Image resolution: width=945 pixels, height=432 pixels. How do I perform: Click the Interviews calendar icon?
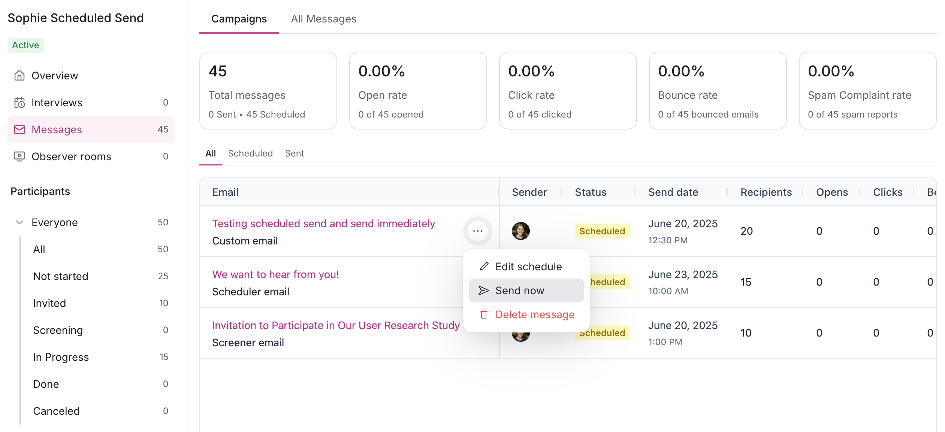pyautogui.click(x=19, y=103)
